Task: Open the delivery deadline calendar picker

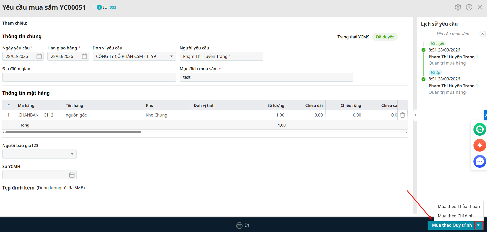Action: [x=84, y=56]
